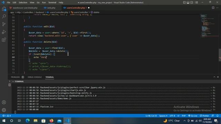This screenshot has height=124, width=221.
Task: Open Customize Layout icon
Action: click(x=196, y=2)
